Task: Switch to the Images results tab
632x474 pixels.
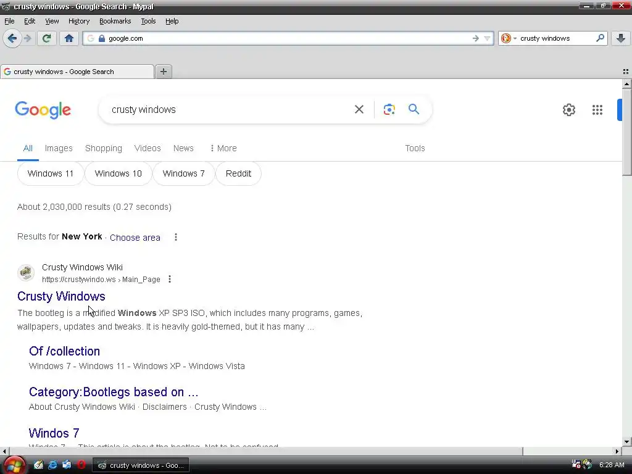Action: coord(59,148)
